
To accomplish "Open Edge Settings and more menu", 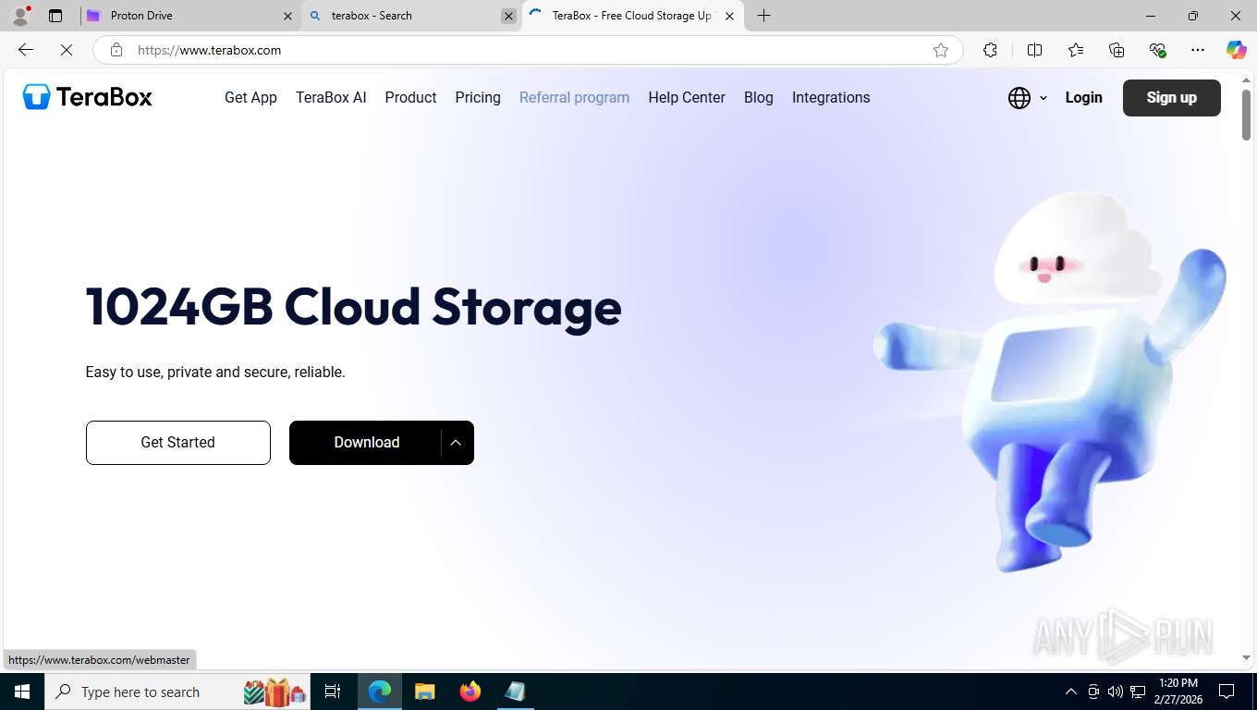I will coord(1198,50).
